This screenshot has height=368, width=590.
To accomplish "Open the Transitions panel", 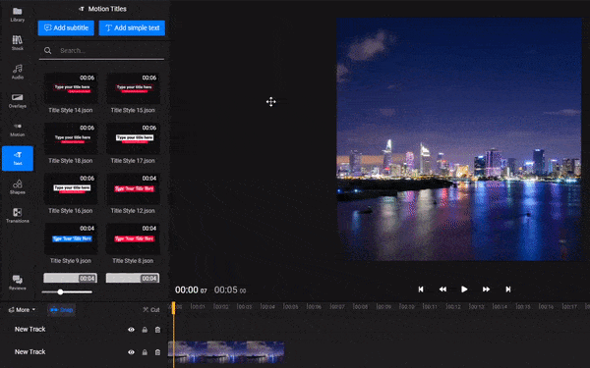I will click(x=18, y=216).
